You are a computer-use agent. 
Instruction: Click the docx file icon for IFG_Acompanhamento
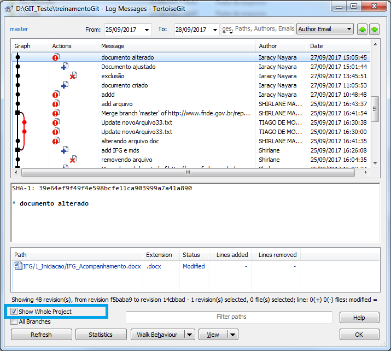click(18, 266)
